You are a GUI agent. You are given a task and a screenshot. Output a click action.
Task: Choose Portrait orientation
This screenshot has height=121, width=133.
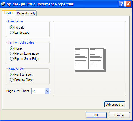tap(11, 27)
